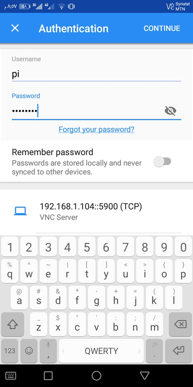
Task: Tap the backspace delete key
Action: click(x=180, y=325)
